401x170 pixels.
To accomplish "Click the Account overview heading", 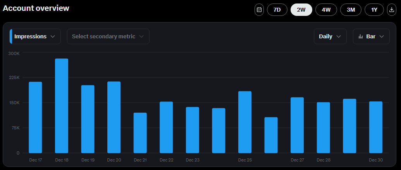I will pyautogui.click(x=36, y=8).
